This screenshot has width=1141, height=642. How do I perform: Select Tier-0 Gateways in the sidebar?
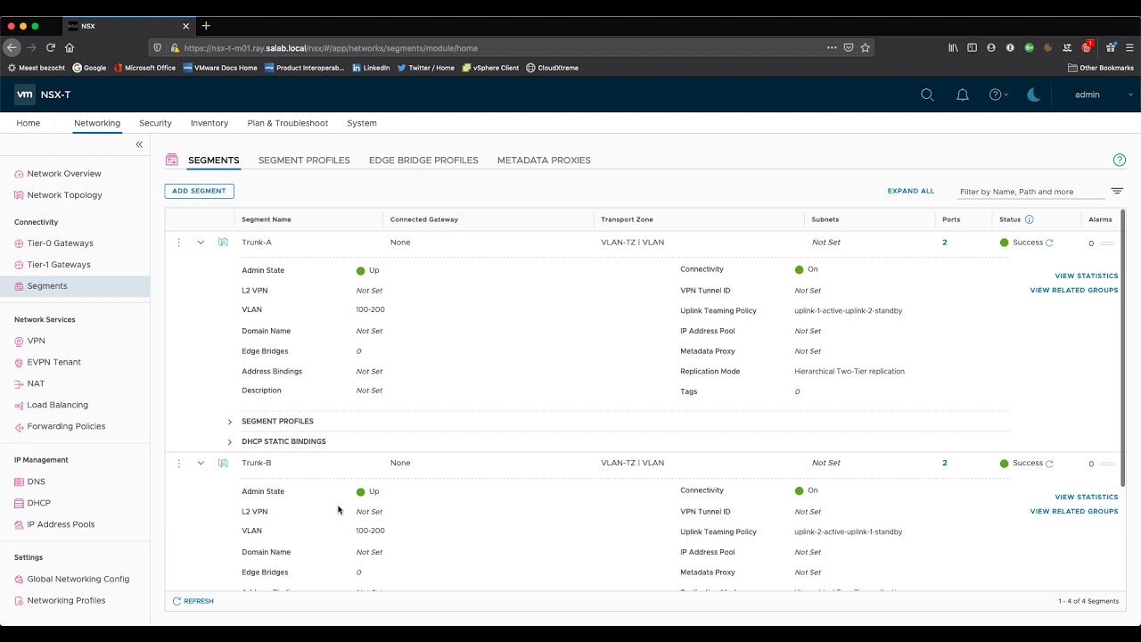pyautogui.click(x=60, y=243)
